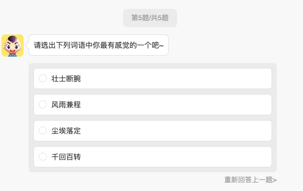Click the 壮士断腕 option text
Screen dimensions: 303x191
coord(66,79)
